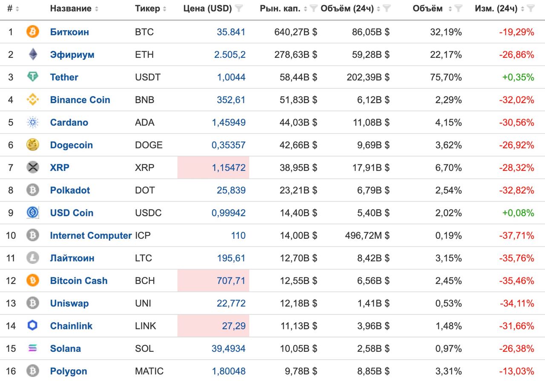Click the +0,35% change value
This screenshot has height=382, width=545.
tap(518, 77)
